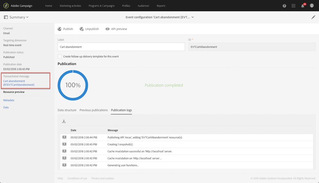Image resolution: width=319 pixels, height=183 pixels.
Task: Click the Message column header
Action: click(113, 130)
